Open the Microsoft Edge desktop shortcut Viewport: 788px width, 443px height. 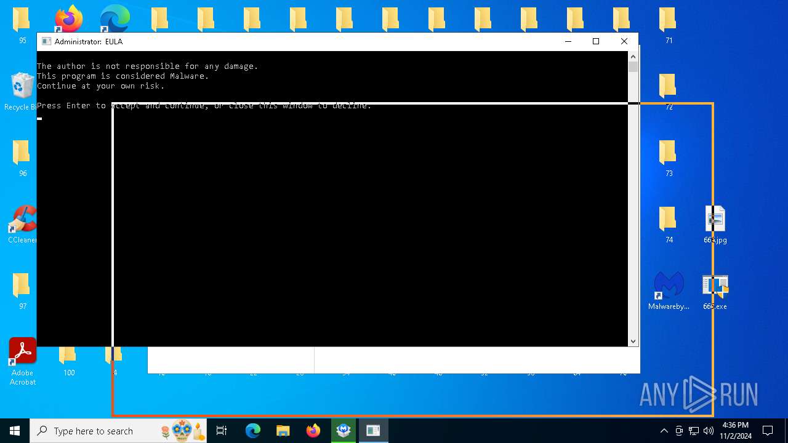pyautogui.click(x=115, y=19)
